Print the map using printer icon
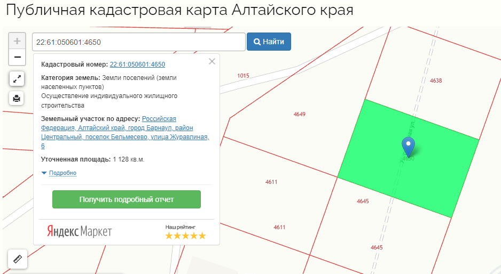Image resolution: width=501 pixels, height=274 pixels. tap(17, 98)
